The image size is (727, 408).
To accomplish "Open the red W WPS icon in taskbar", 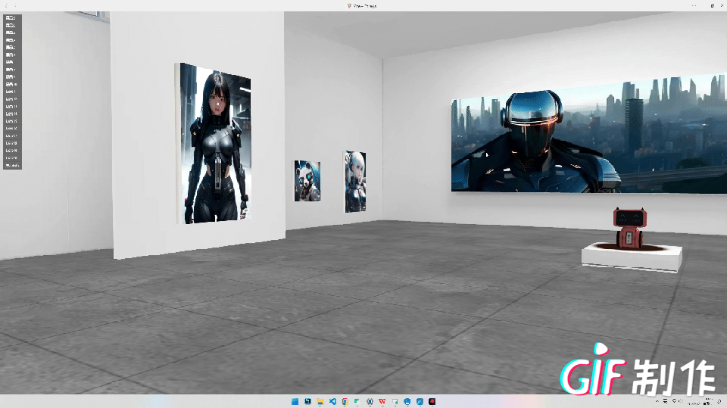I will 382,401.
